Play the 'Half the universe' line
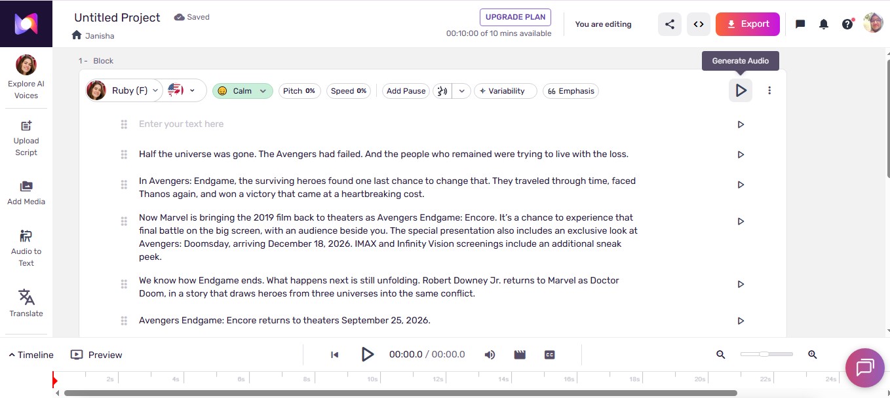This screenshot has width=890, height=398. (741, 154)
